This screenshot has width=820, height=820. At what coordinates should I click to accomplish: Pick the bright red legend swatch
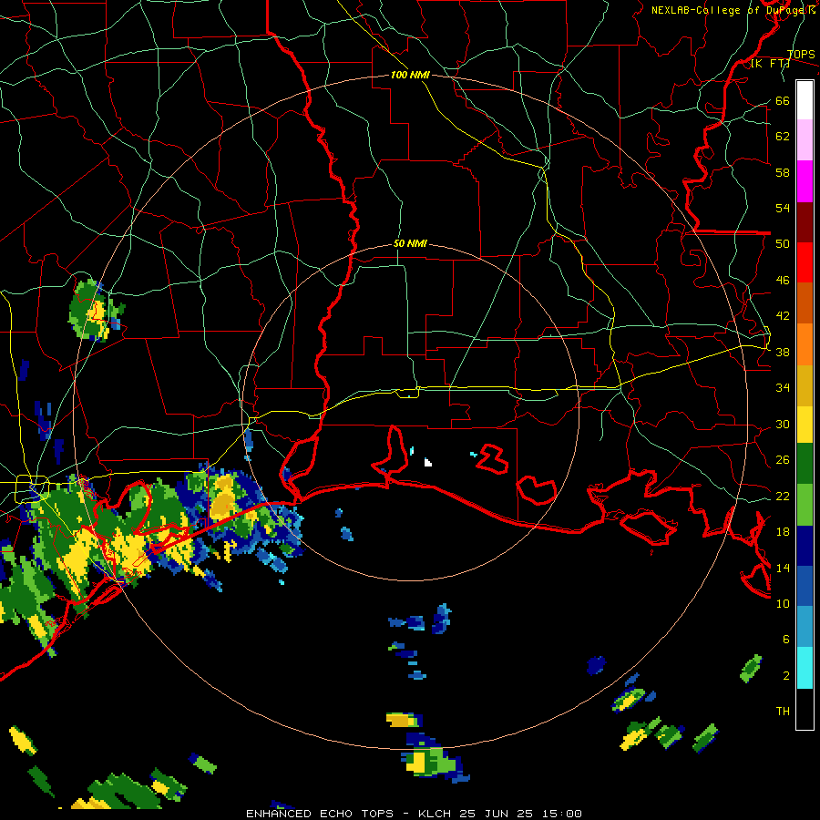[805, 262]
